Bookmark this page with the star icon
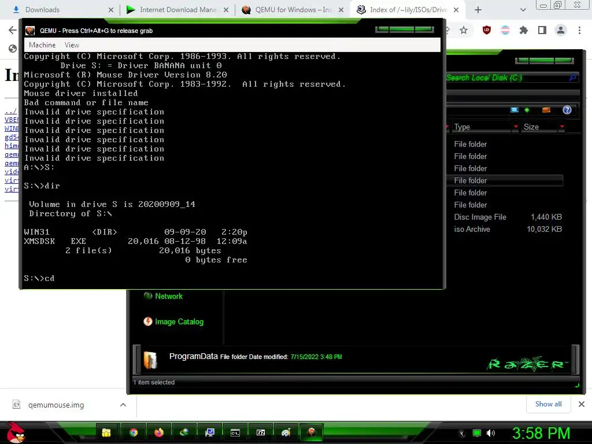 464,30
